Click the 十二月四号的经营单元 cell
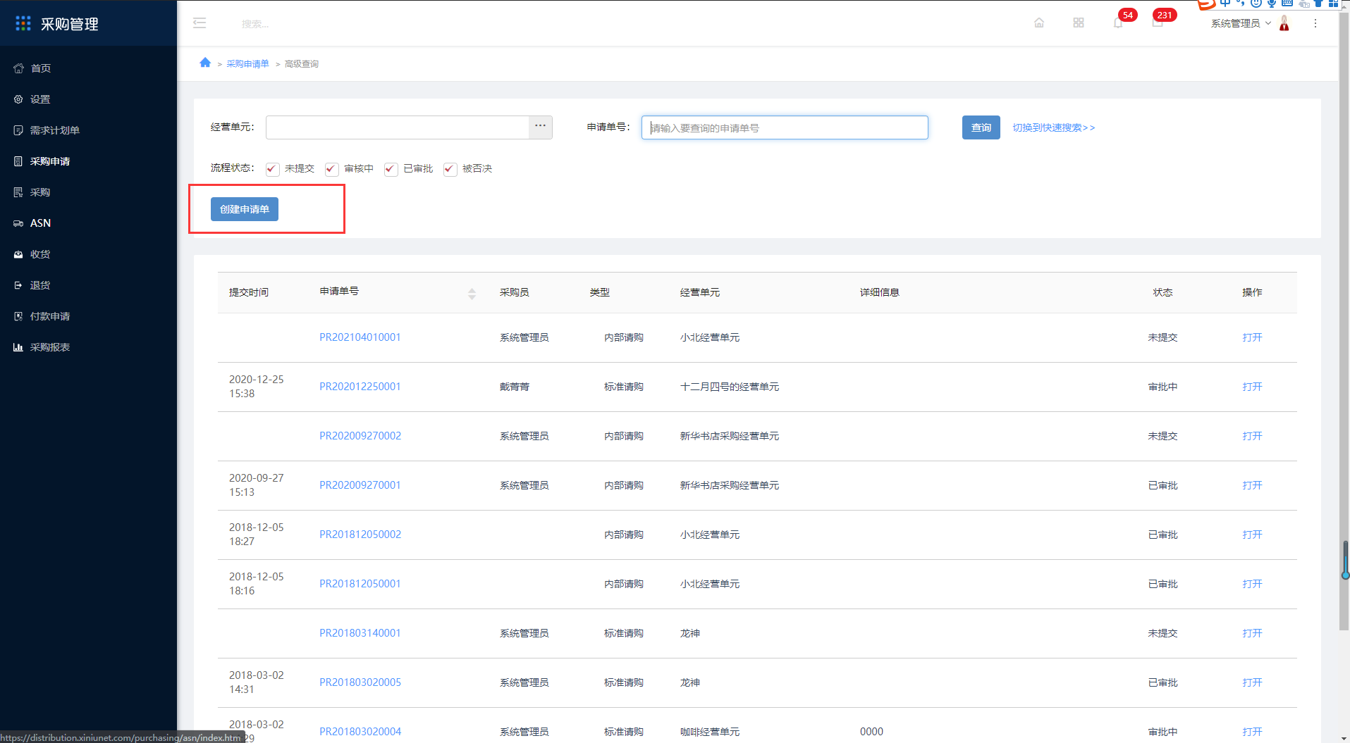1350x743 pixels. [730, 387]
